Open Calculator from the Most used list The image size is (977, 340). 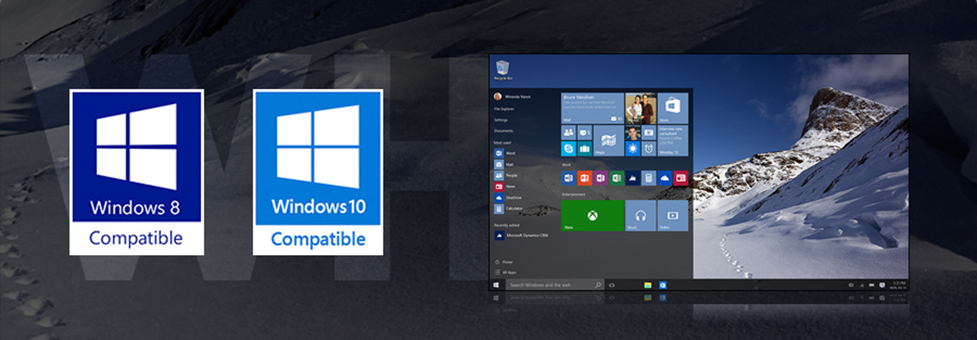[513, 208]
